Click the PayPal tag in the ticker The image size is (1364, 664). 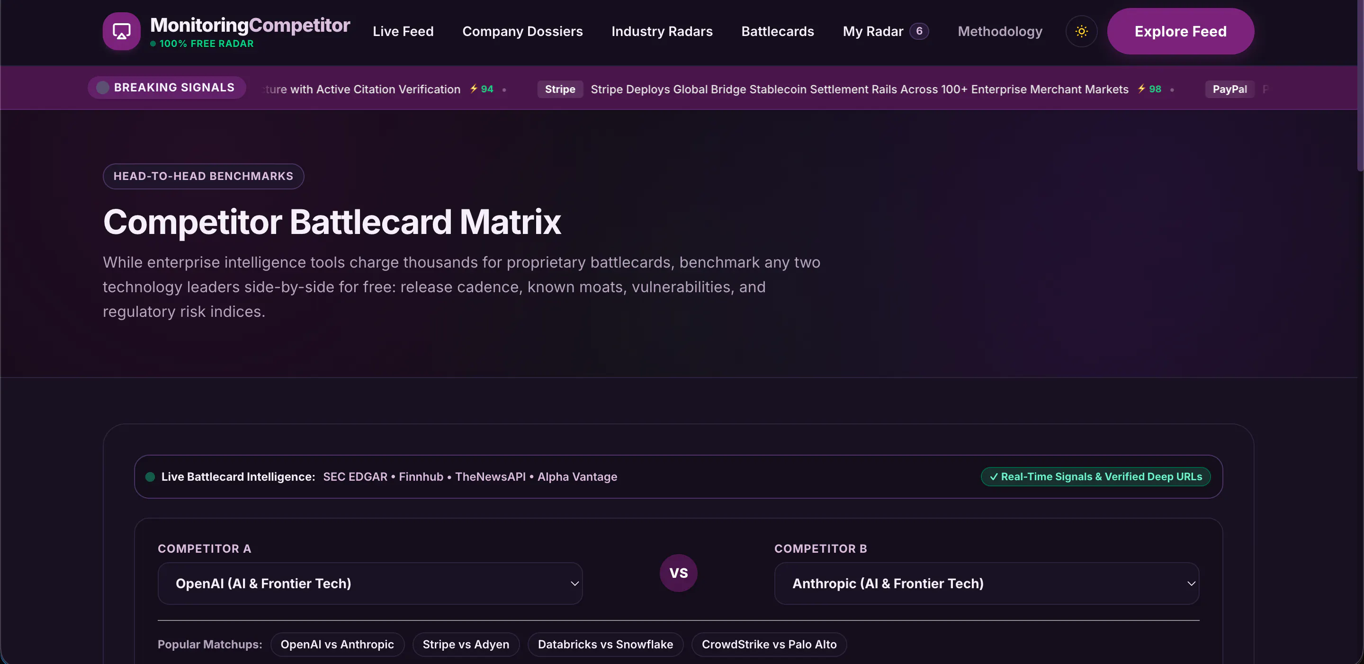[1229, 89]
